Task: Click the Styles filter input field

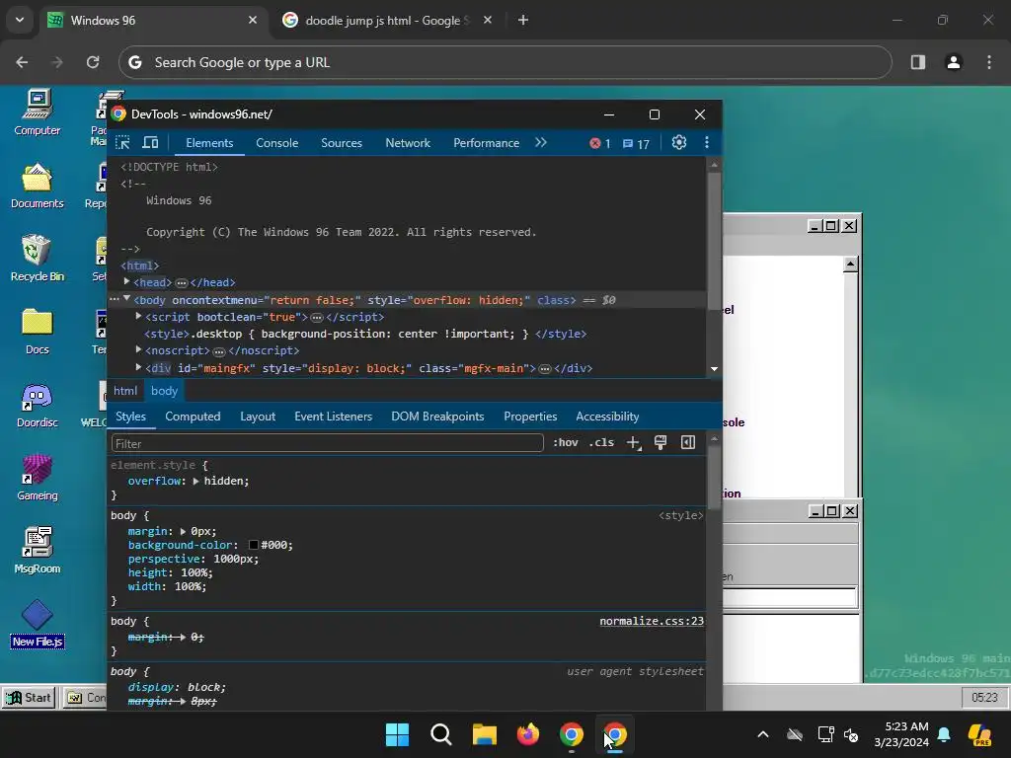Action: [328, 443]
